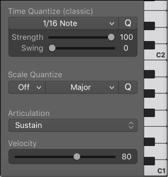Click the chevron next to Major

112,88
